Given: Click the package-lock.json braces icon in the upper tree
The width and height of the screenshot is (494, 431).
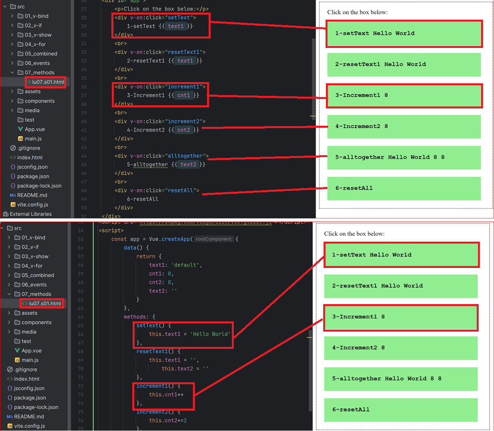Looking at the screenshot, I should [13, 186].
